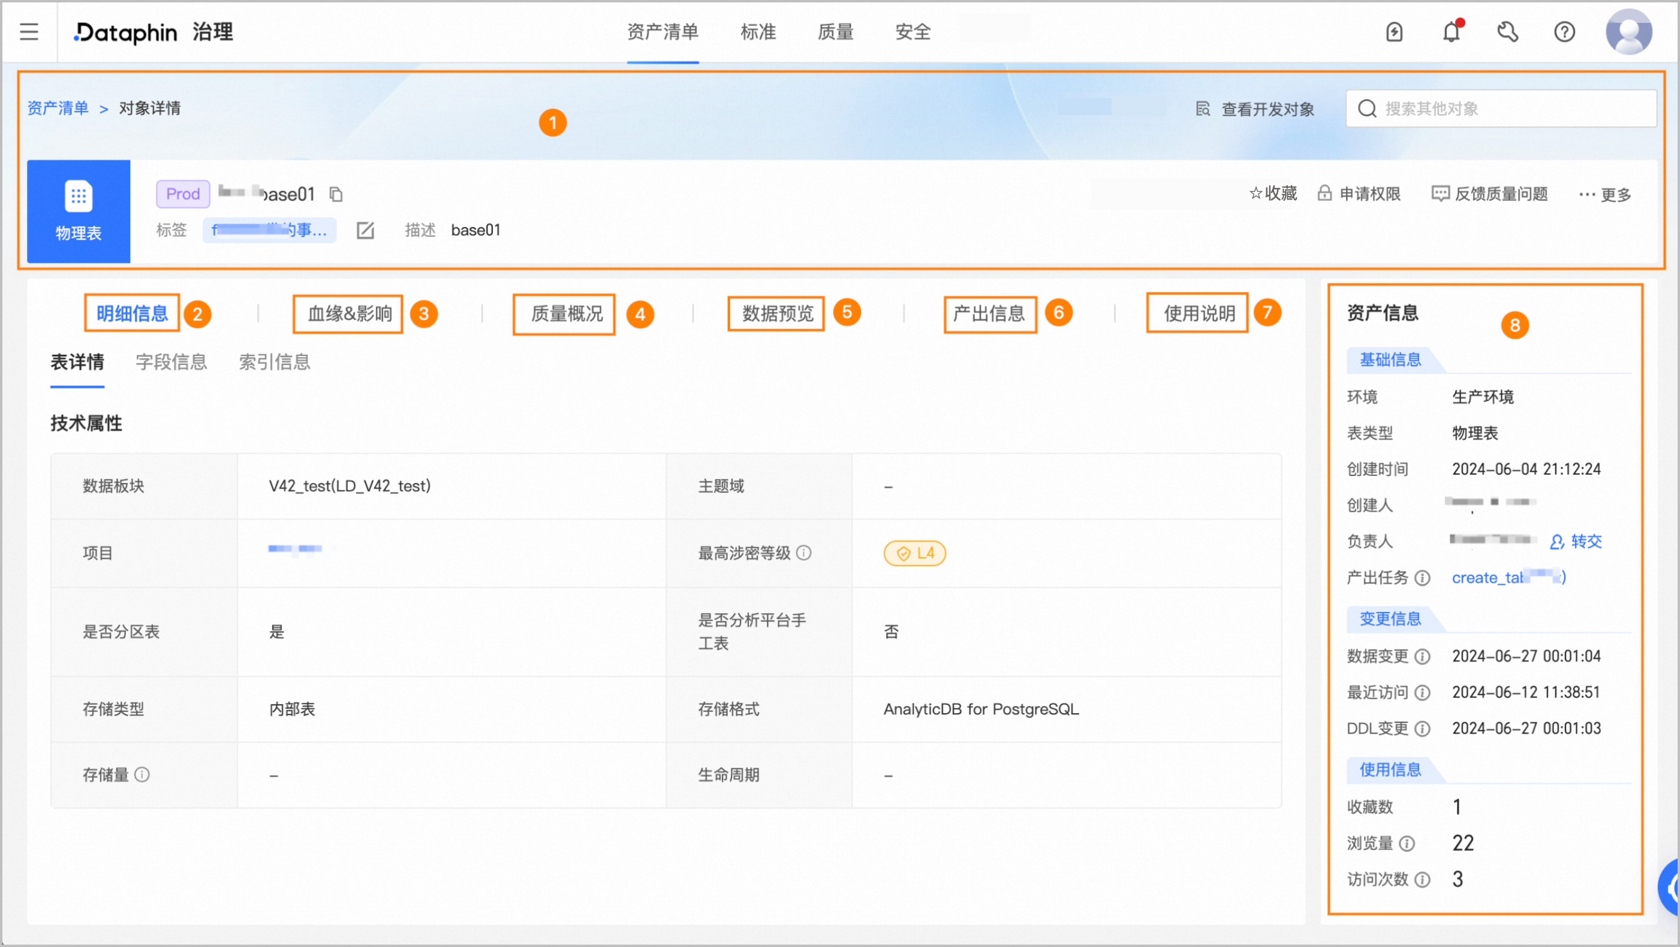Switch to 资产清单 top menu
Image resolution: width=1680 pixels, height=947 pixels.
(x=663, y=31)
